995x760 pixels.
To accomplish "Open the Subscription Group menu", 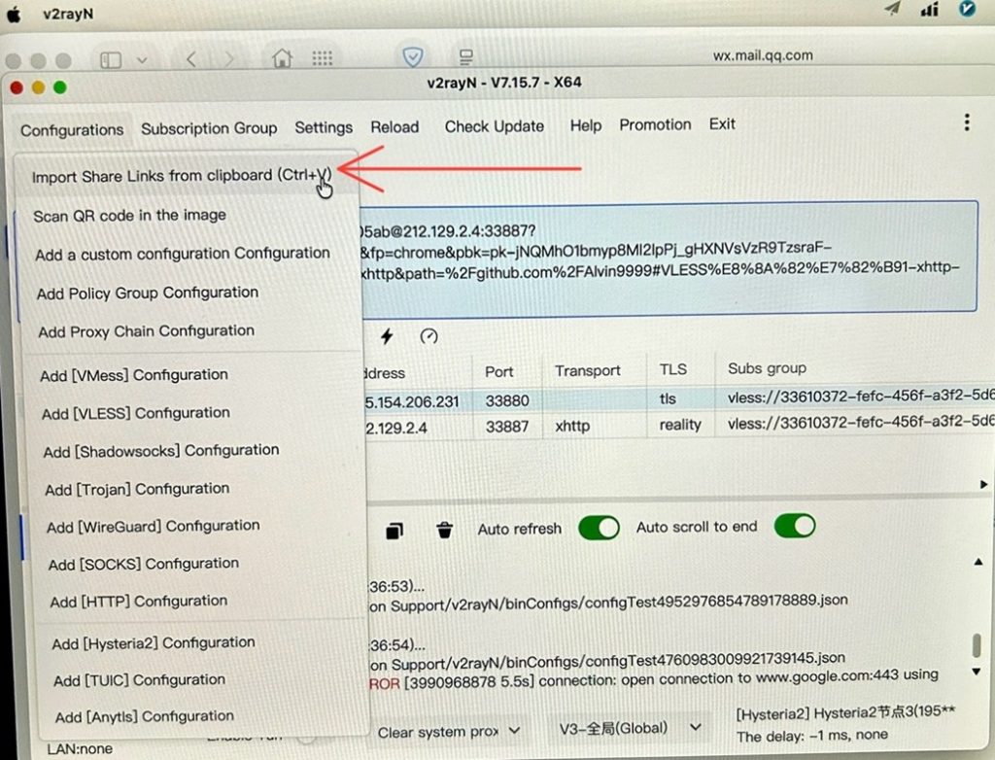I will click(209, 128).
